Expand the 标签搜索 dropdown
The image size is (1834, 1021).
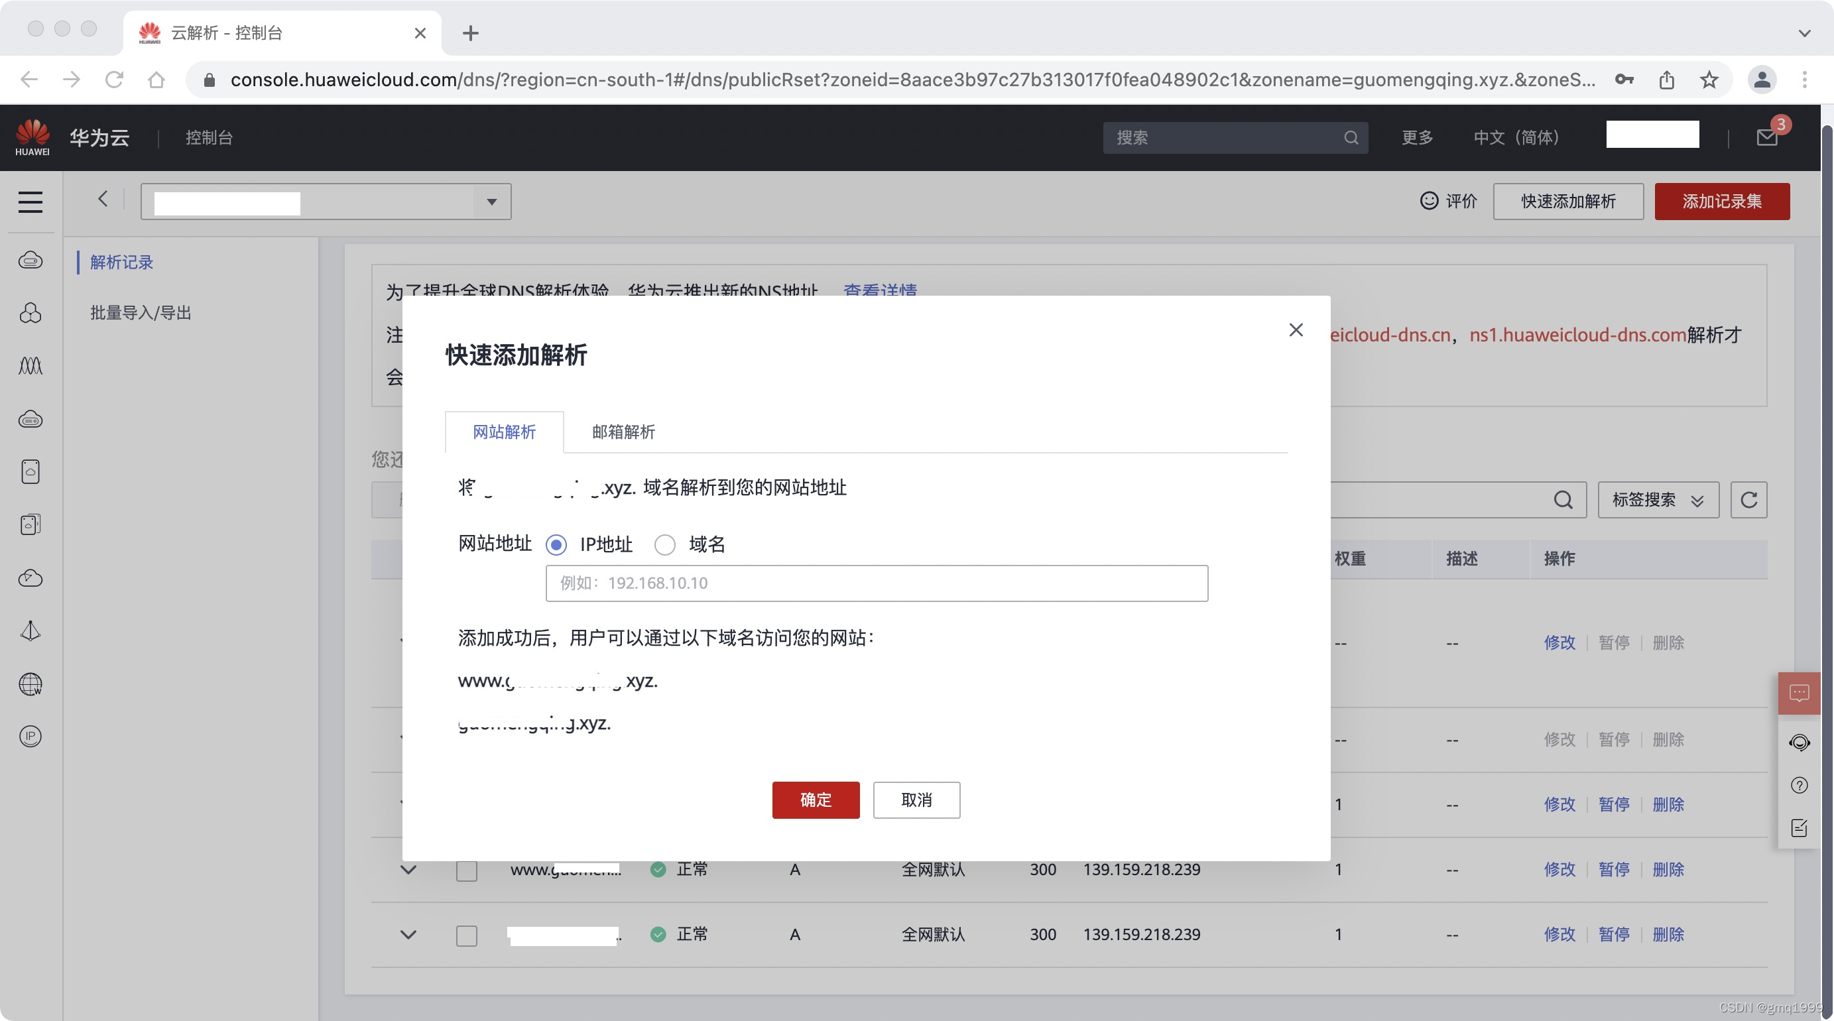coord(1658,500)
